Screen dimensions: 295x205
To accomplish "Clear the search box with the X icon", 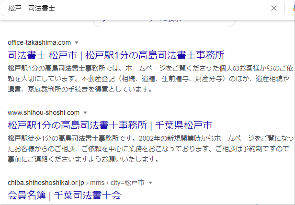I will pyautogui.click(x=274, y=8).
